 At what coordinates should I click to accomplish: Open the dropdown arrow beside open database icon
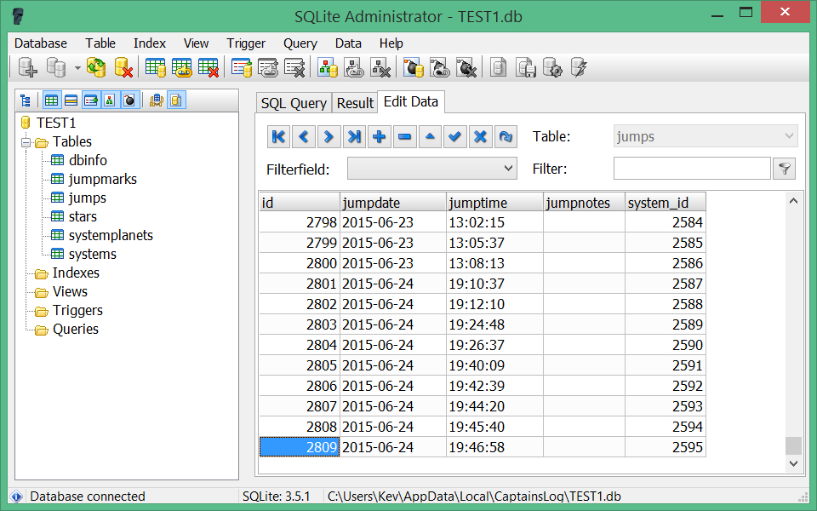[77, 68]
